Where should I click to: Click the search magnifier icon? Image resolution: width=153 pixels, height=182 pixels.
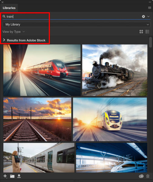pyautogui.click(x=4, y=16)
